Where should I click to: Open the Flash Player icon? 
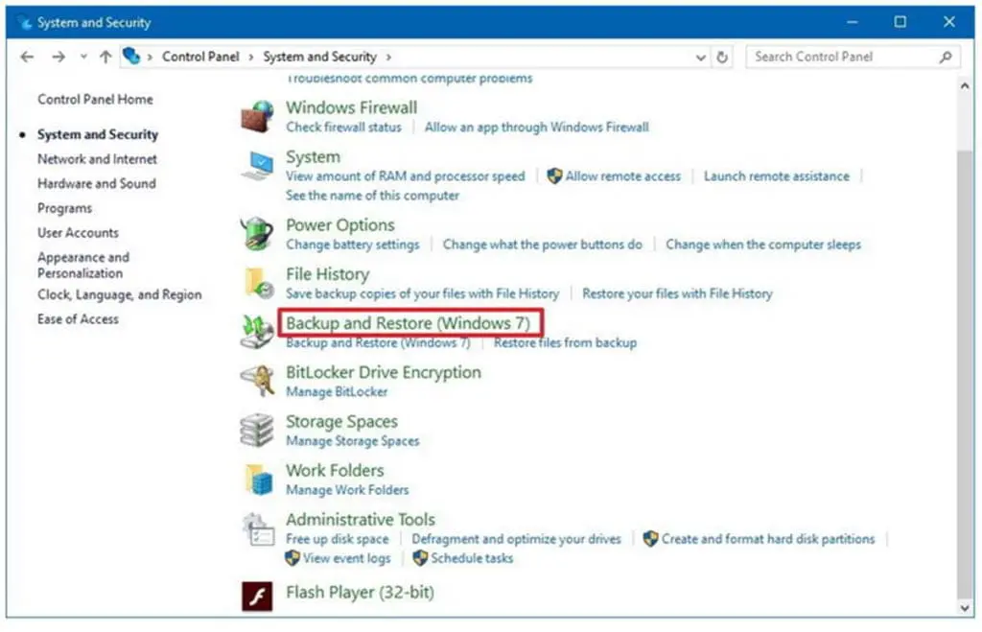[x=256, y=596]
